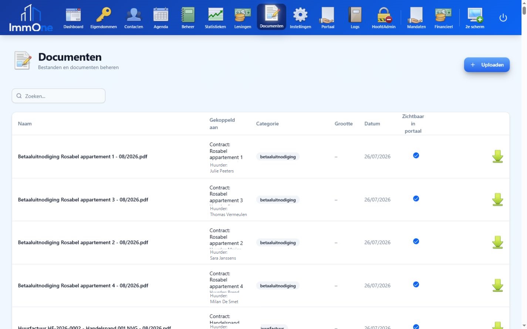Click date 26/07/2026 in Rosabel appartement 1 row
The height and width of the screenshot is (329, 527).
click(x=377, y=157)
